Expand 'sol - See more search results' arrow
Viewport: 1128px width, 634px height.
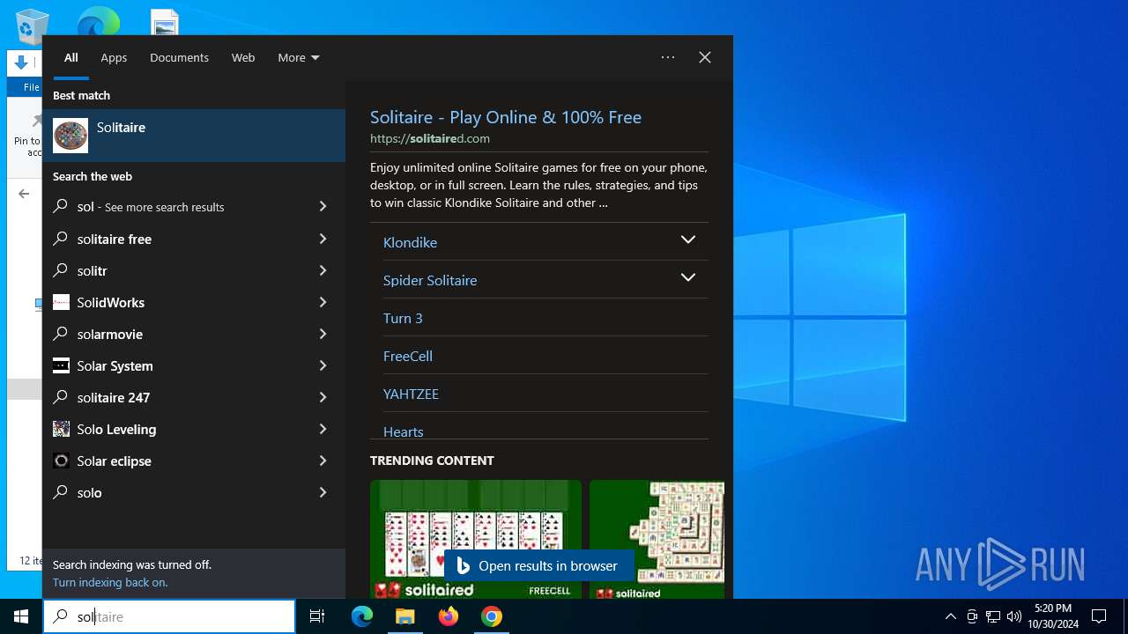(323, 206)
